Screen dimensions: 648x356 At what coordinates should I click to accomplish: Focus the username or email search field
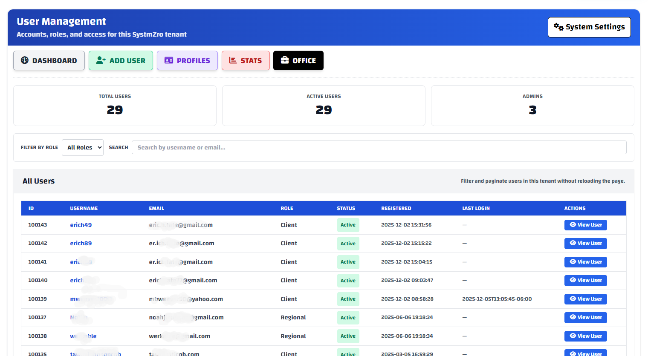pos(379,148)
